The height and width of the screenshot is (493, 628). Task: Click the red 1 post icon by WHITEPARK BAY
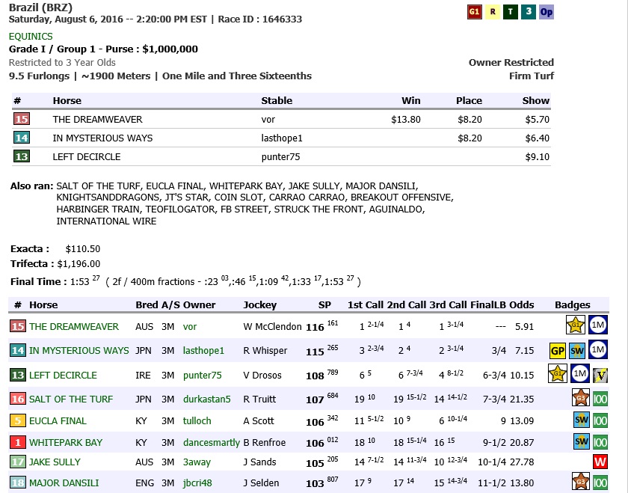[x=18, y=442]
